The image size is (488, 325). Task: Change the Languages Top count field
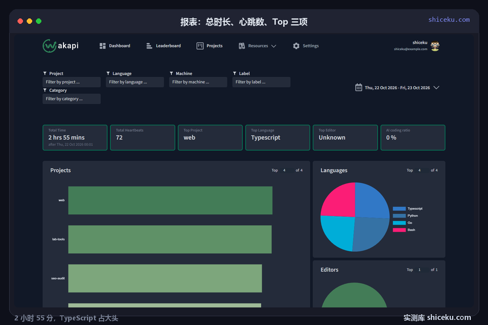coord(422,170)
